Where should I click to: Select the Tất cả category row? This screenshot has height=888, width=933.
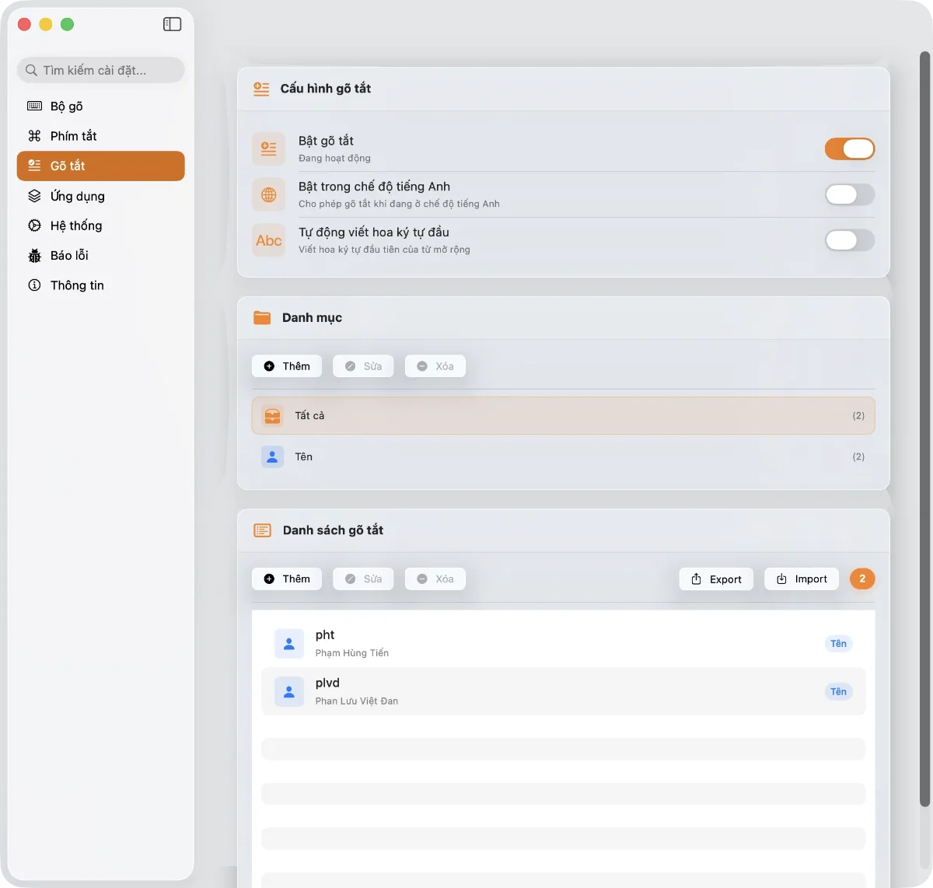(x=563, y=415)
